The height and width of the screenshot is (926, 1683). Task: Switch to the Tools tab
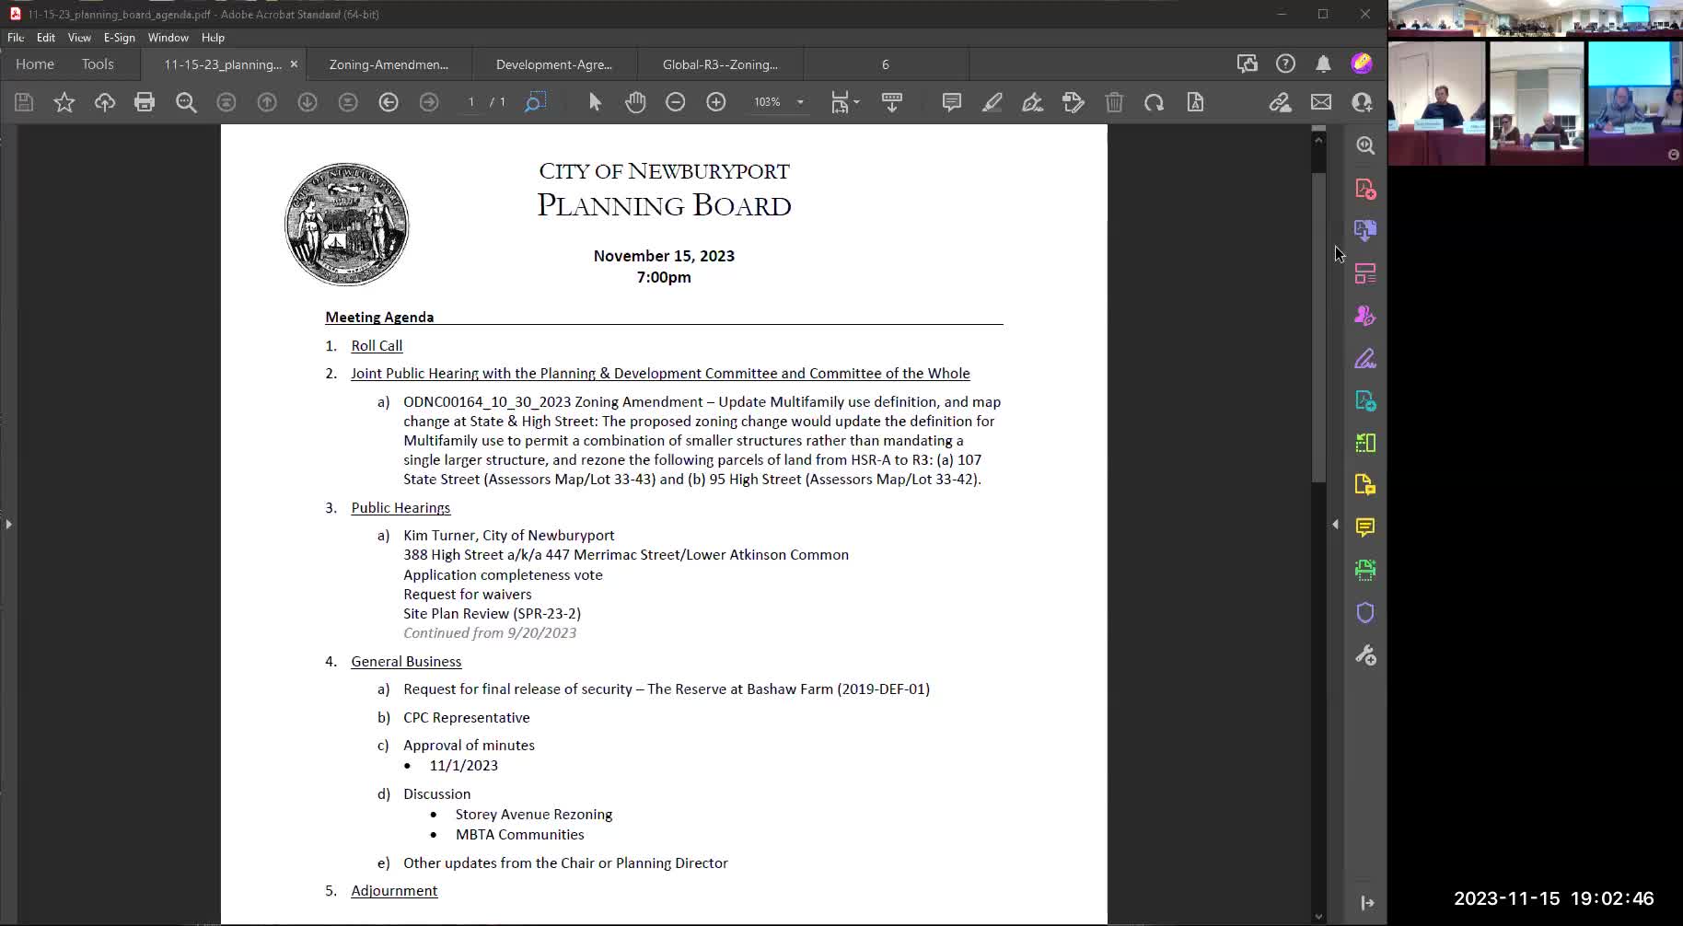(98, 64)
